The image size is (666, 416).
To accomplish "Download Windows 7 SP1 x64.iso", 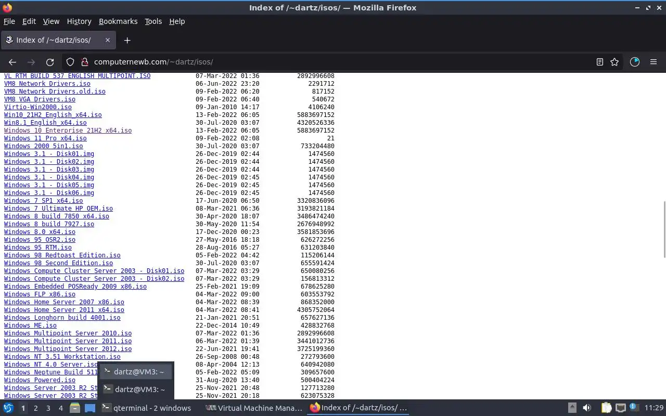I will [x=43, y=201].
